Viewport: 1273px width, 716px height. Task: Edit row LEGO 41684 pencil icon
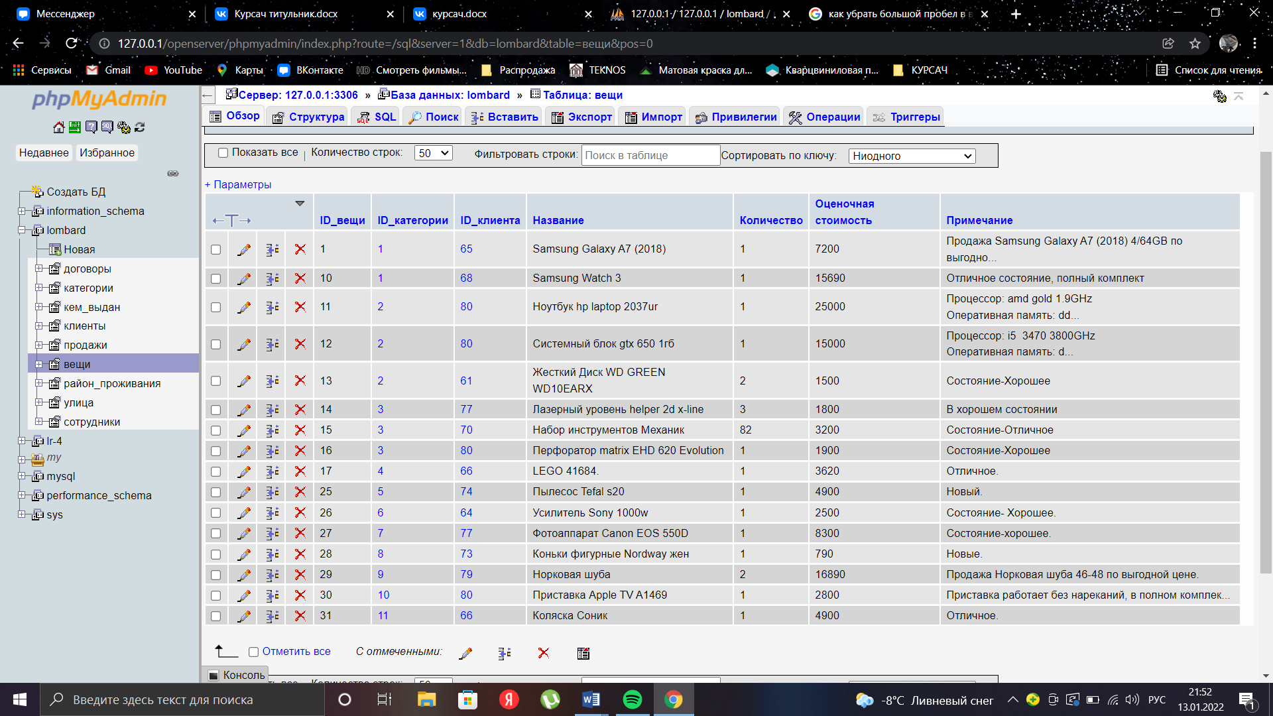coord(244,471)
